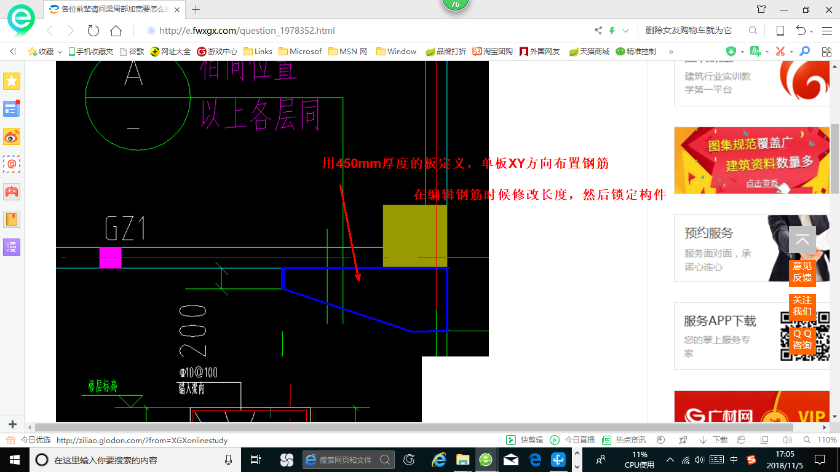Click the 图集规范覆盖广 ad banner
This screenshot has width=840, height=472.
(x=751, y=160)
